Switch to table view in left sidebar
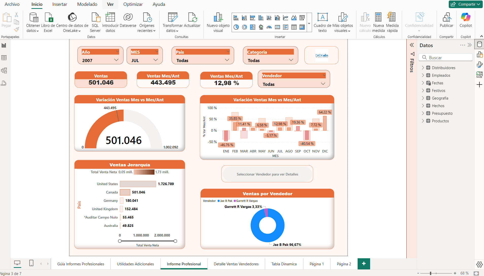 click(4, 58)
